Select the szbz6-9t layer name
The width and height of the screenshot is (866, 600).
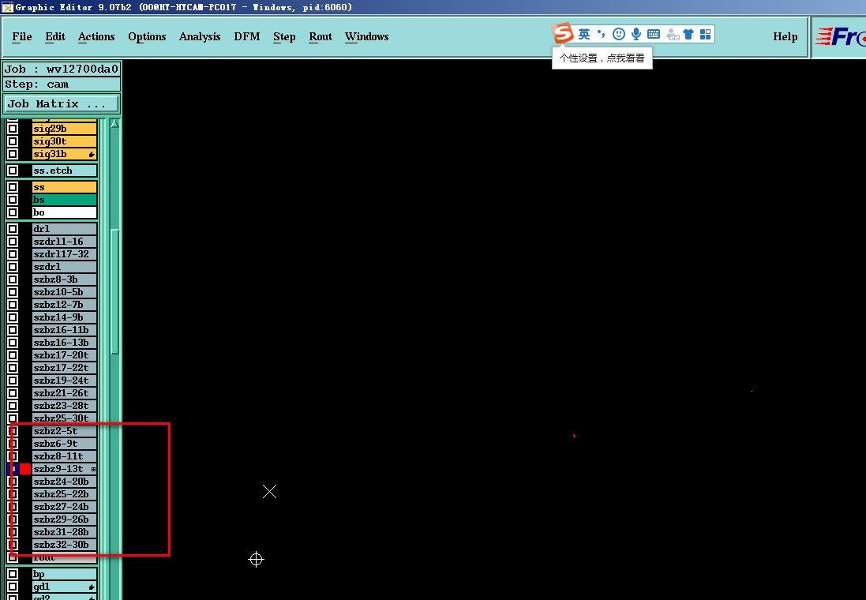[x=64, y=444]
